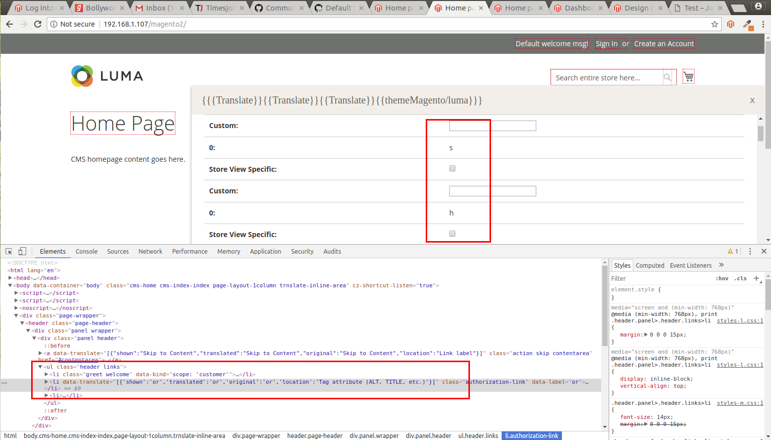This screenshot has width=771, height=440.
Task: Open the Magento extension icon in toolbar
Action: coord(731,24)
